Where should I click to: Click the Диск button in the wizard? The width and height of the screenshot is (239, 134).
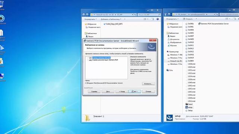(x=108, y=92)
